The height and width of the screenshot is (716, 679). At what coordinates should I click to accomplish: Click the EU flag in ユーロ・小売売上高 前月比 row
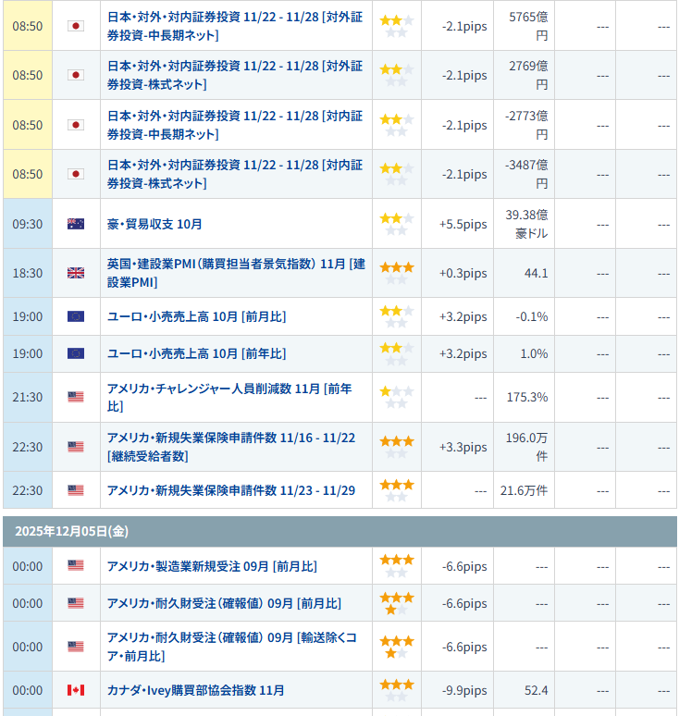[x=76, y=316]
